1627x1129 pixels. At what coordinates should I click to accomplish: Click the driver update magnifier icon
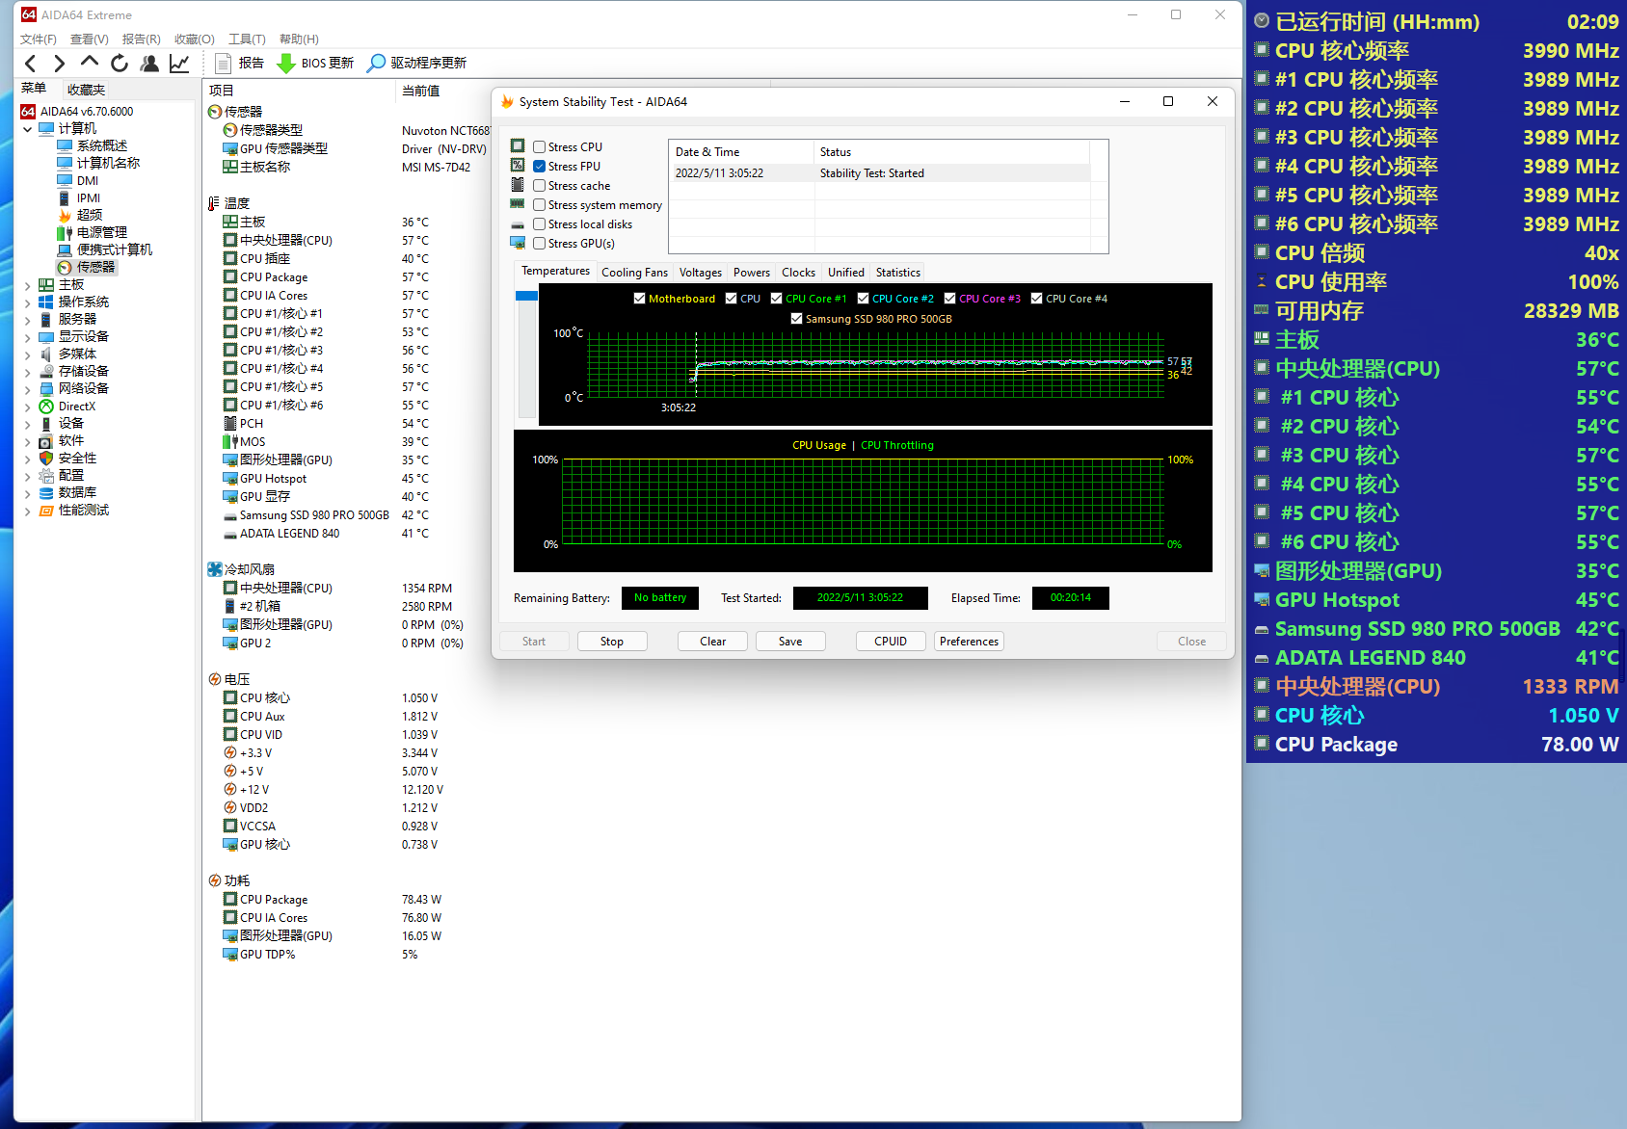pos(377,64)
